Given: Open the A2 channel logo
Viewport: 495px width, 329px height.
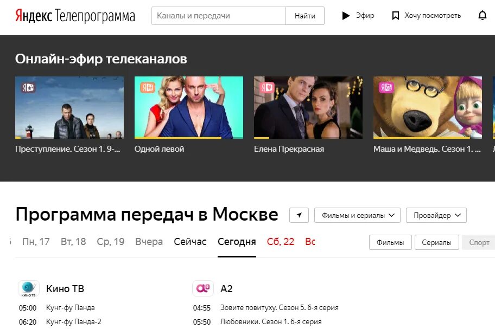Looking at the screenshot, I should click(202, 288).
